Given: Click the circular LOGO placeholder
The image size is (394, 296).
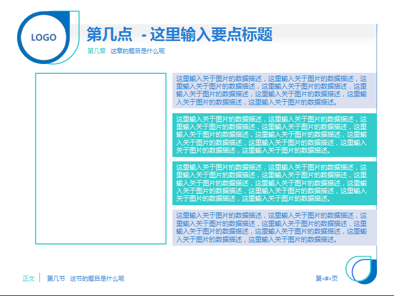Looking at the screenshot, I should pyautogui.click(x=44, y=37).
